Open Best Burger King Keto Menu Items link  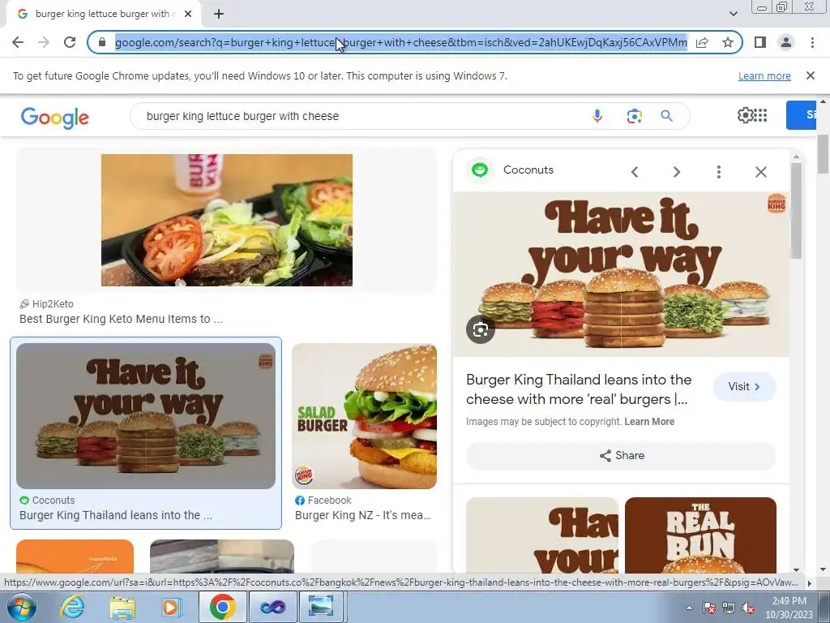pos(121,319)
